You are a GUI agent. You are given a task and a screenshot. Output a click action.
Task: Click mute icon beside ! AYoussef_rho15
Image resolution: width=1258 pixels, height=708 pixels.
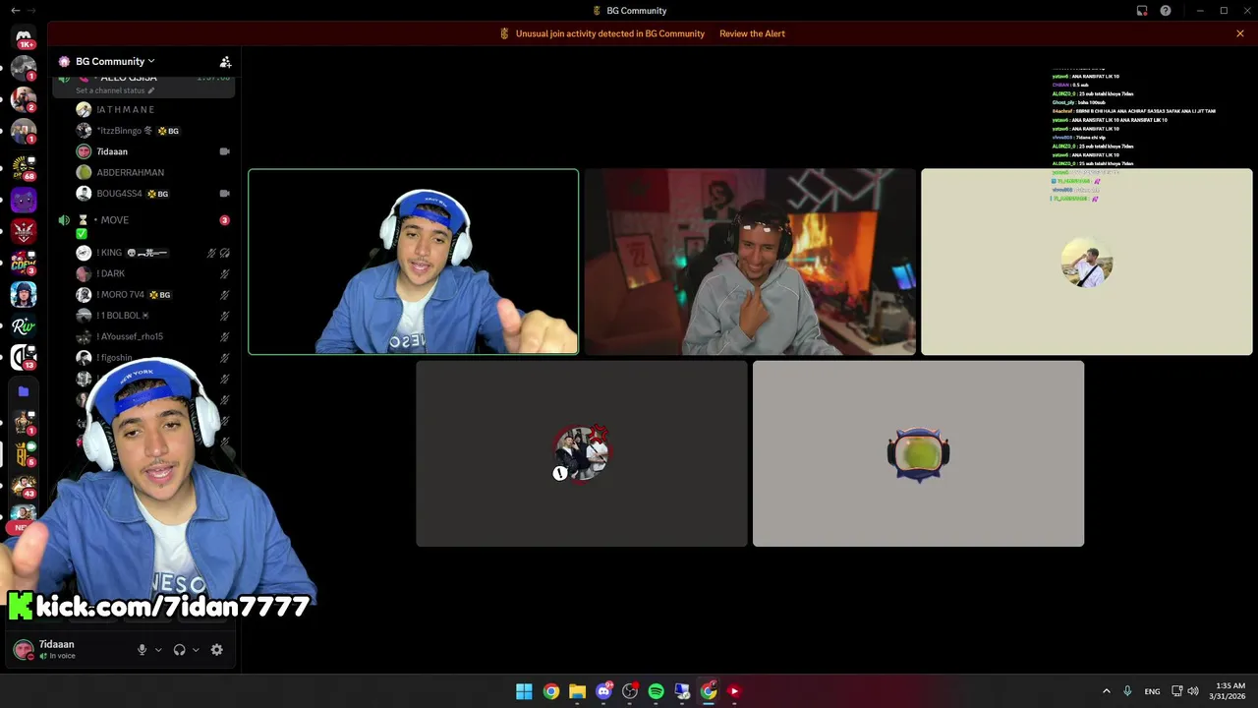[x=224, y=336]
